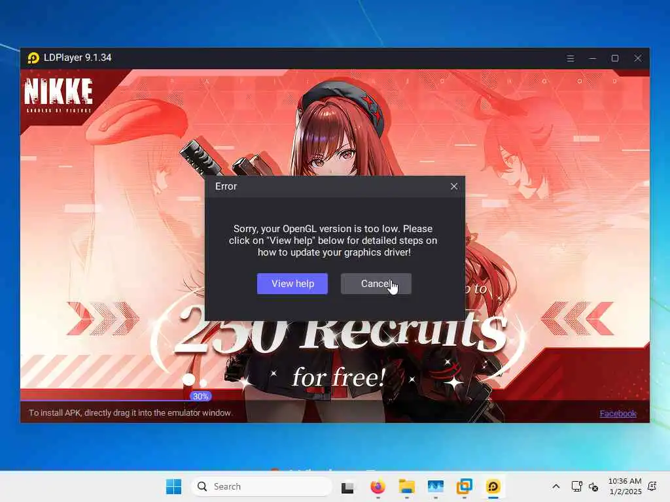670x502 pixels.
Task: Click the 'To install APK' hint text
Action: point(130,413)
